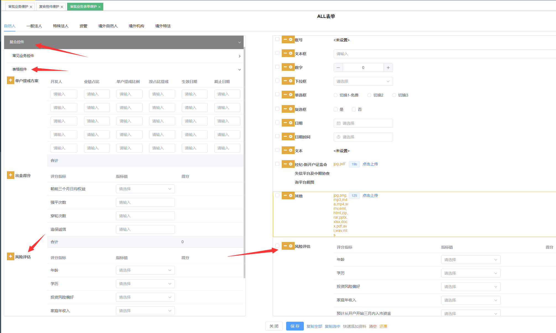Click the 复制选中 link

pyautogui.click(x=333, y=326)
